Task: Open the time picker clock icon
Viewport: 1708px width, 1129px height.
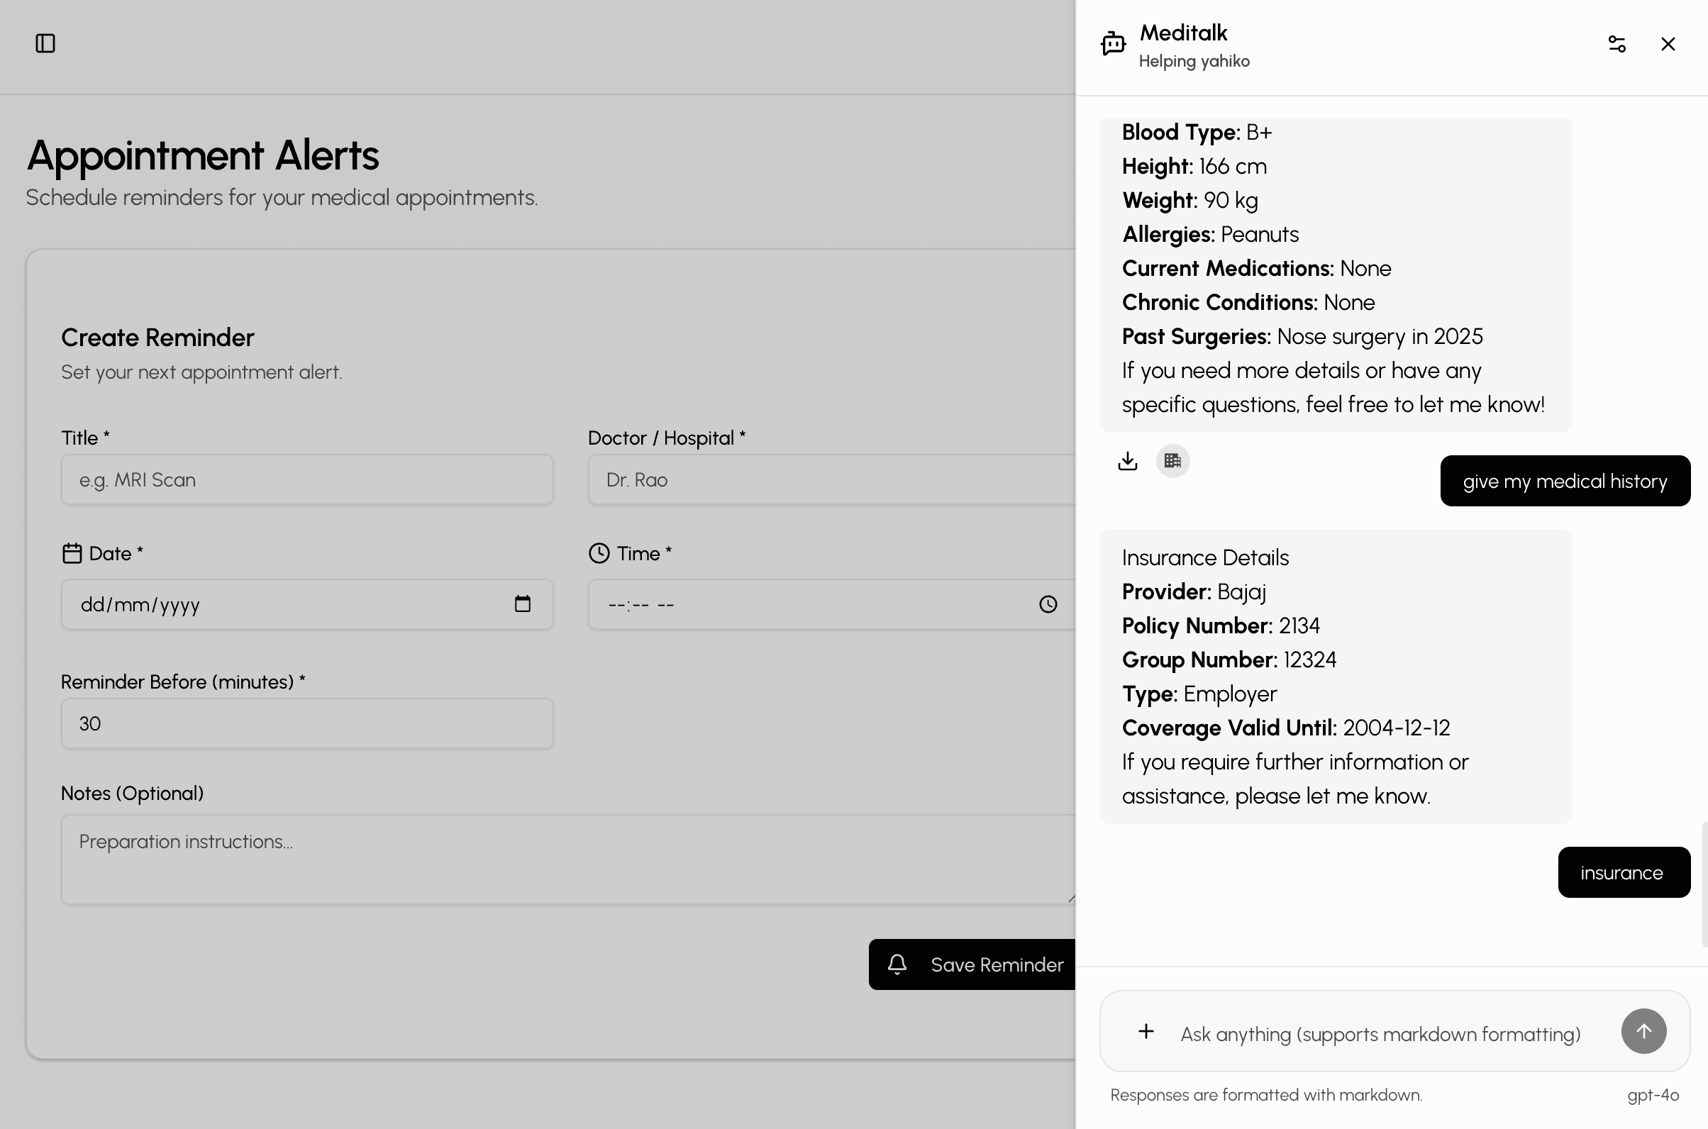Action: pos(1048,604)
